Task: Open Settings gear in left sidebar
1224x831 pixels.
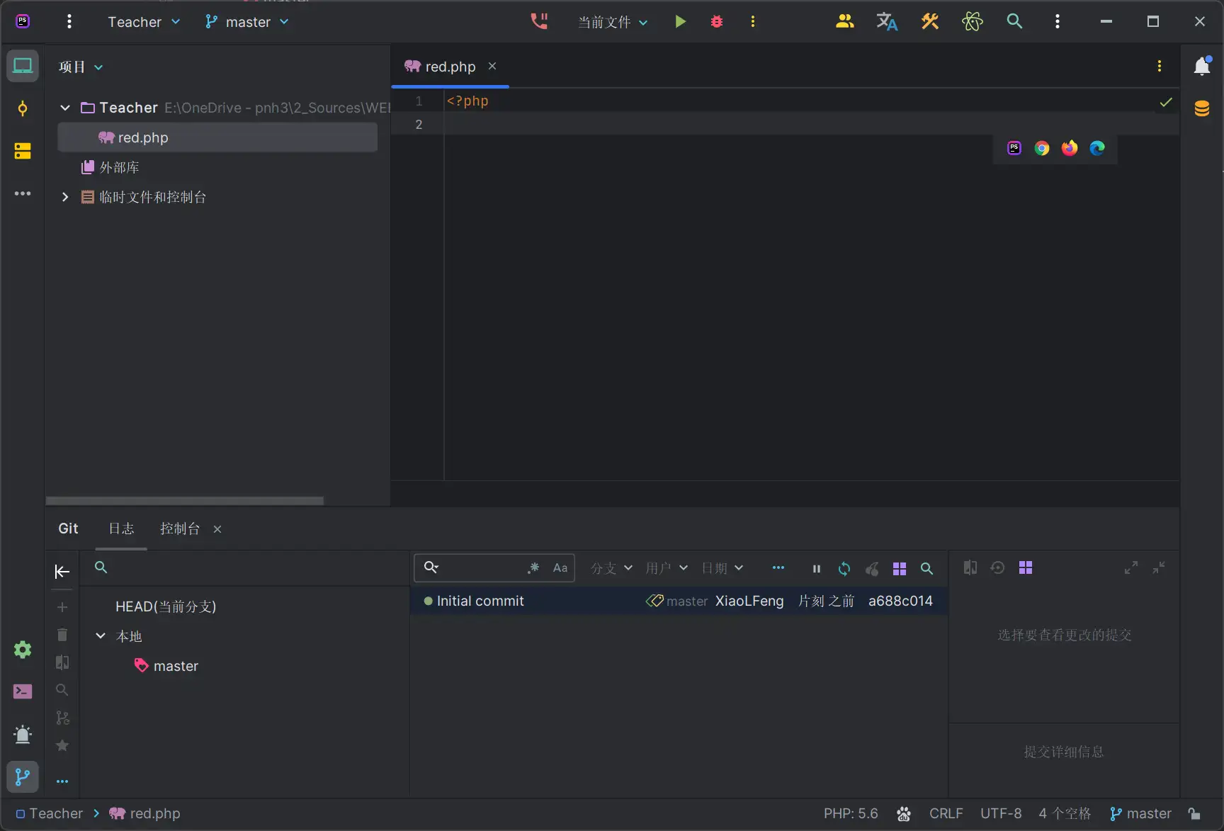Action: coord(23,650)
